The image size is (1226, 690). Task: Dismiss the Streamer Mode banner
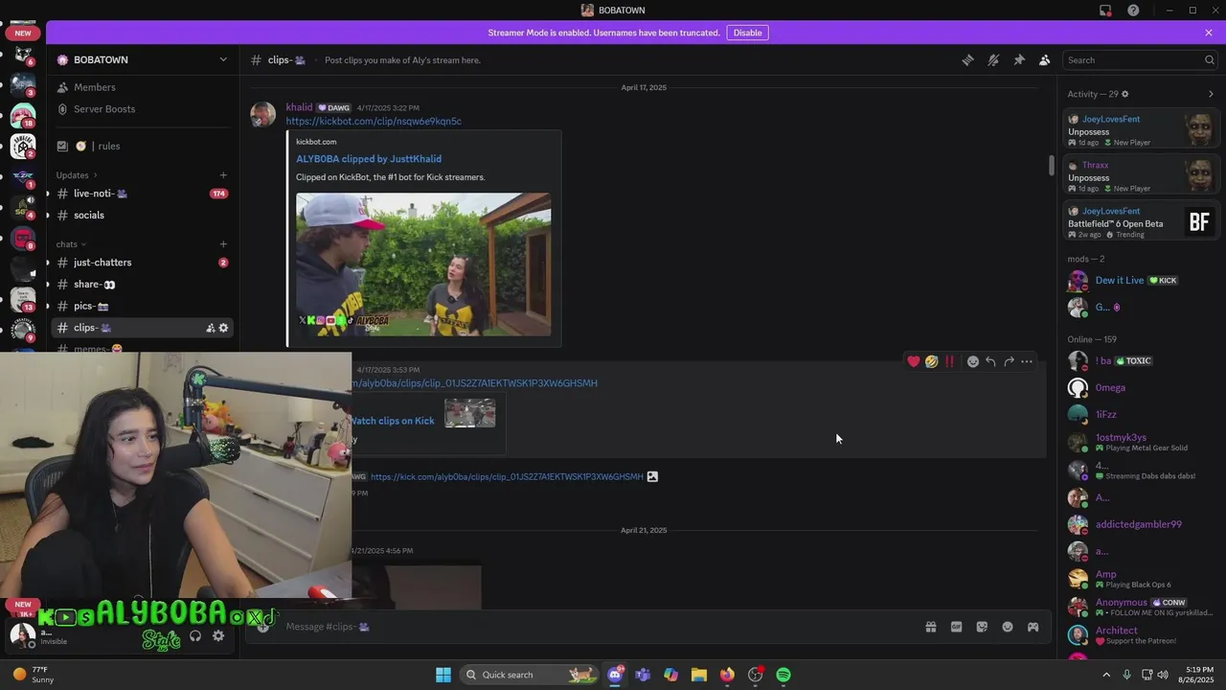[x=1209, y=33]
